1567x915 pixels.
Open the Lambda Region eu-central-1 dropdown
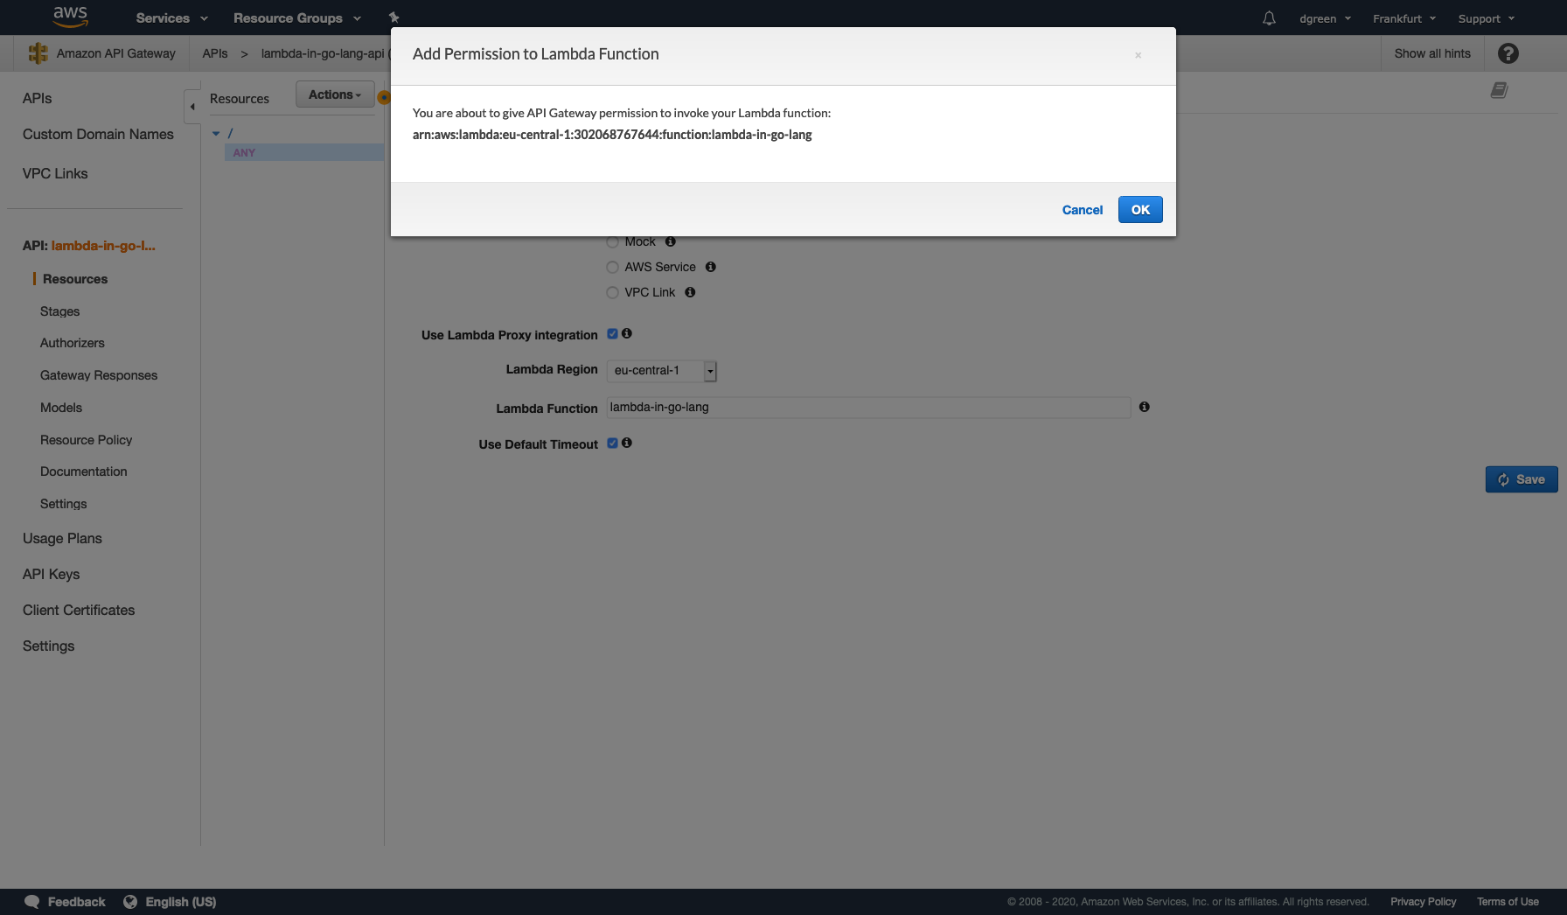click(x=662, y=371)
